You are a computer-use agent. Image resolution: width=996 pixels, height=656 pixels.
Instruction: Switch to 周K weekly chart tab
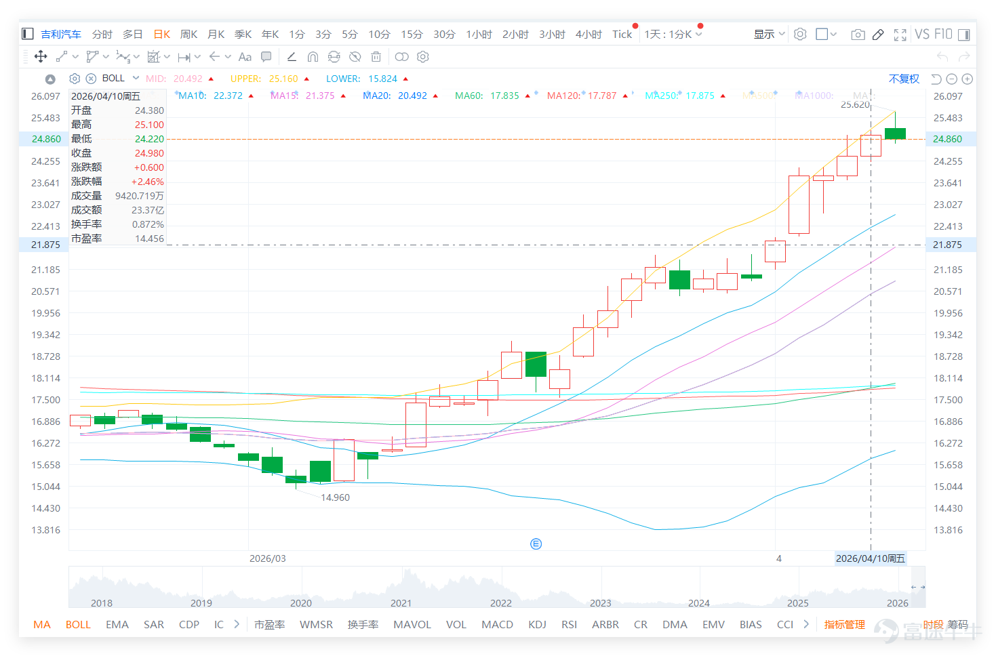pyautogui.click(x=189, y=34)
